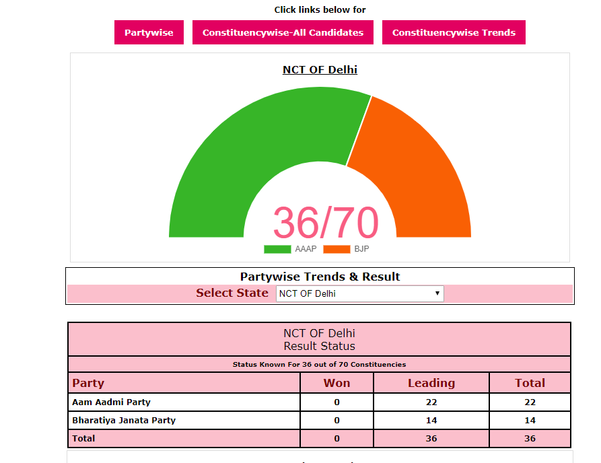Click the 36/70 seat count text
The image size is (601, 463).
[x=326, y=223]
